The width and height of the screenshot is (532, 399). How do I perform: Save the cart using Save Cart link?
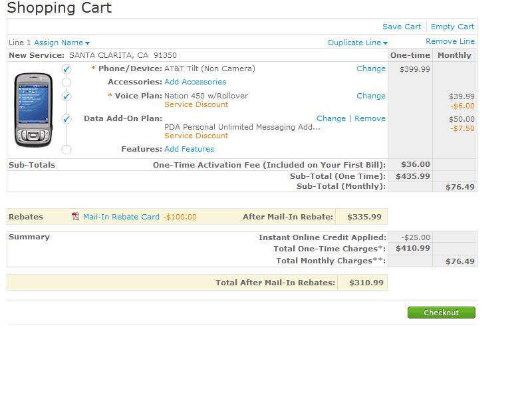(x=402, y=27)
